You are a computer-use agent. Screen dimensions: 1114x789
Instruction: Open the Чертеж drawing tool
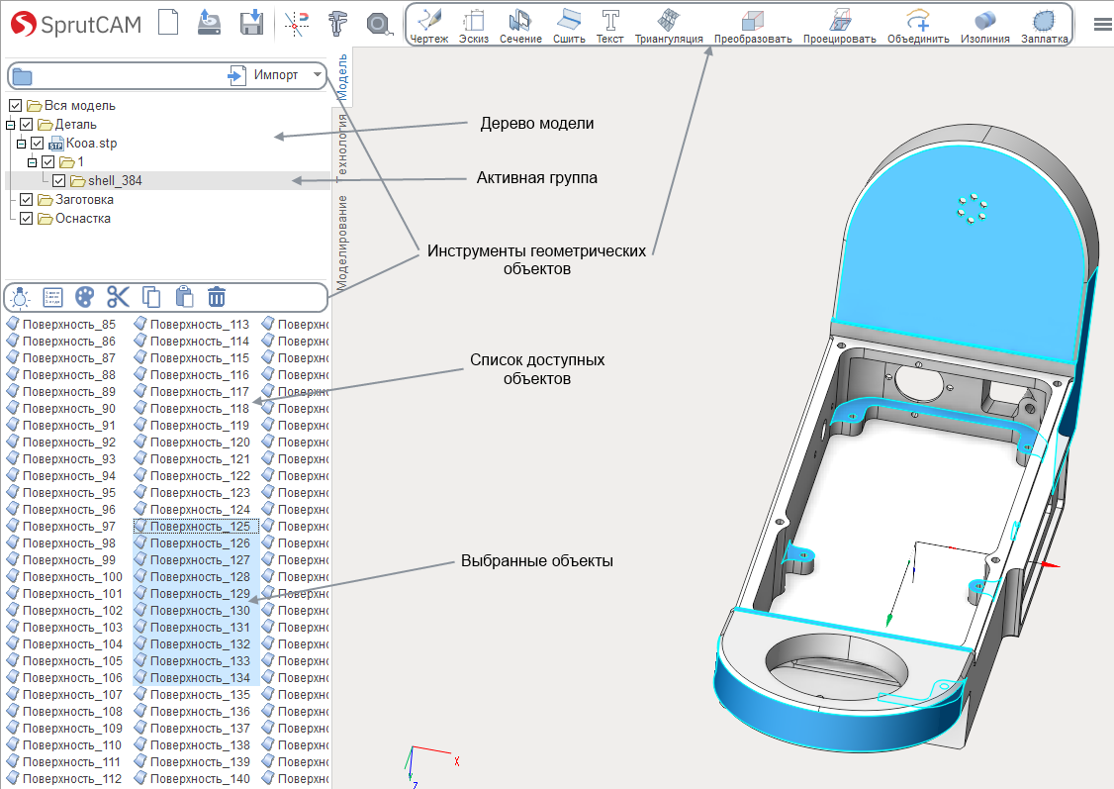[x=429, y=26]
